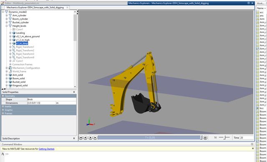This screenshot has height=162, width=267.
Task: Play the excavator simulation animation
Action: pos(91,137)
